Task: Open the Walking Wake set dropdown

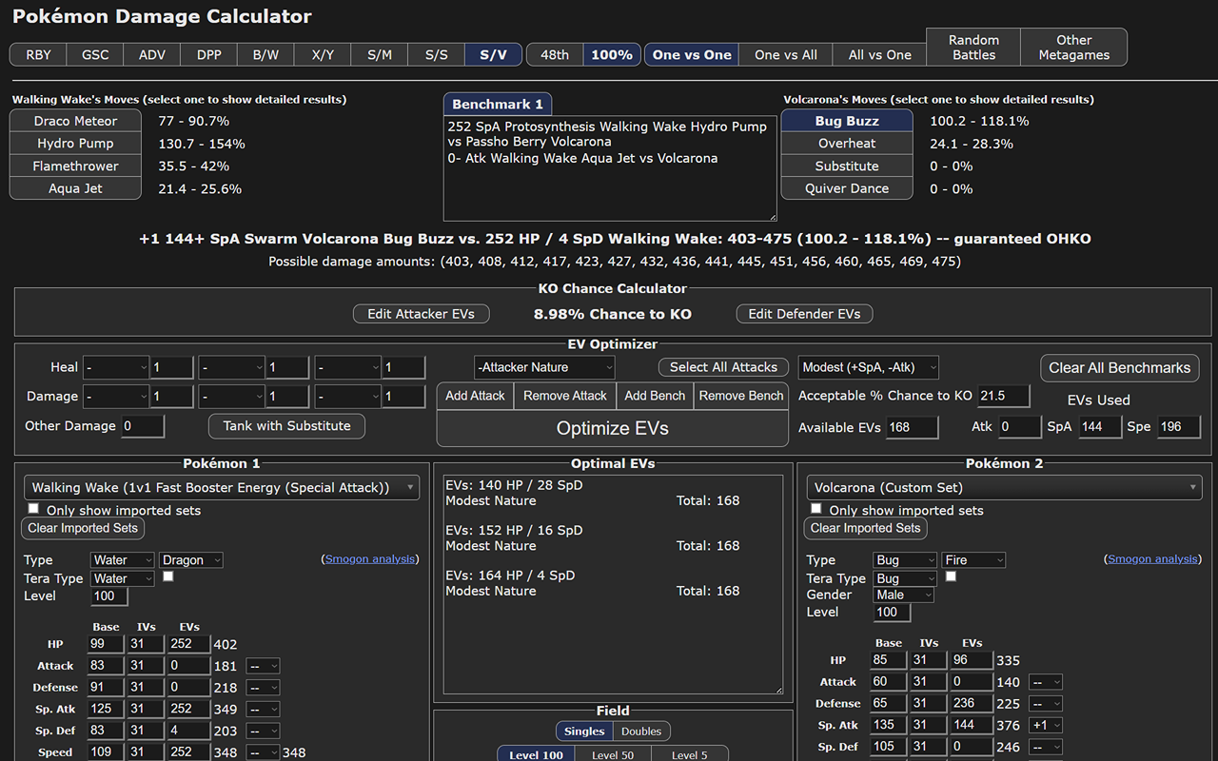Action: click(222, 488)
